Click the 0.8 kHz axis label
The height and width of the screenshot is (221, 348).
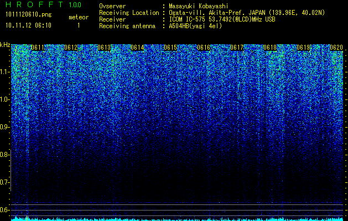click(x=4, y=155)
